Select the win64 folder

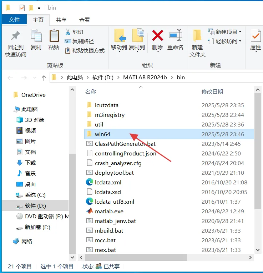169,134
